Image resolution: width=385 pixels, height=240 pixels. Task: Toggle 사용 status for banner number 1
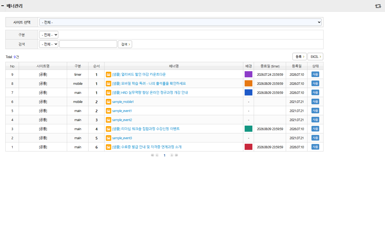point(315,147)
